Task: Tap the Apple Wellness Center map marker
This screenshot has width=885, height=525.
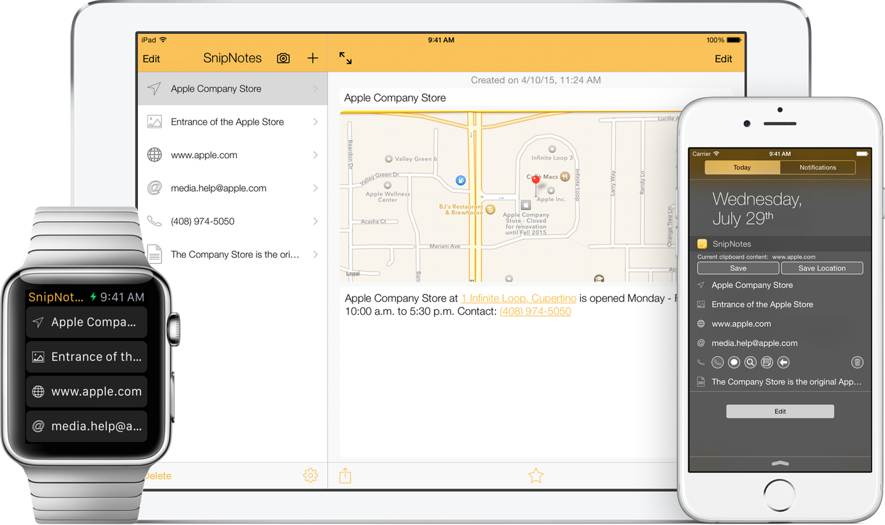Action: (x=388, y=185)
